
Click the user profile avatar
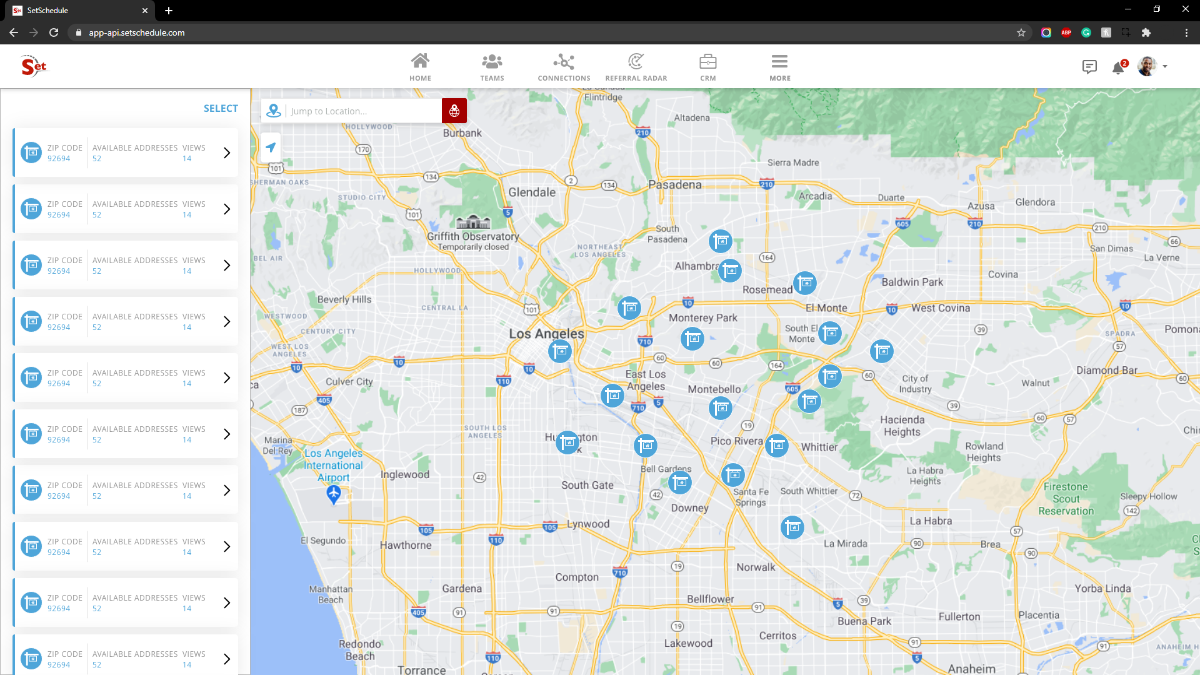[1147, 66]
